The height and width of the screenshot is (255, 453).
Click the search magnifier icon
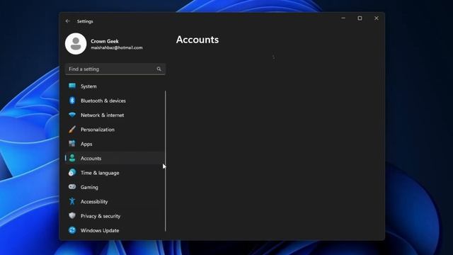[159, 69]
